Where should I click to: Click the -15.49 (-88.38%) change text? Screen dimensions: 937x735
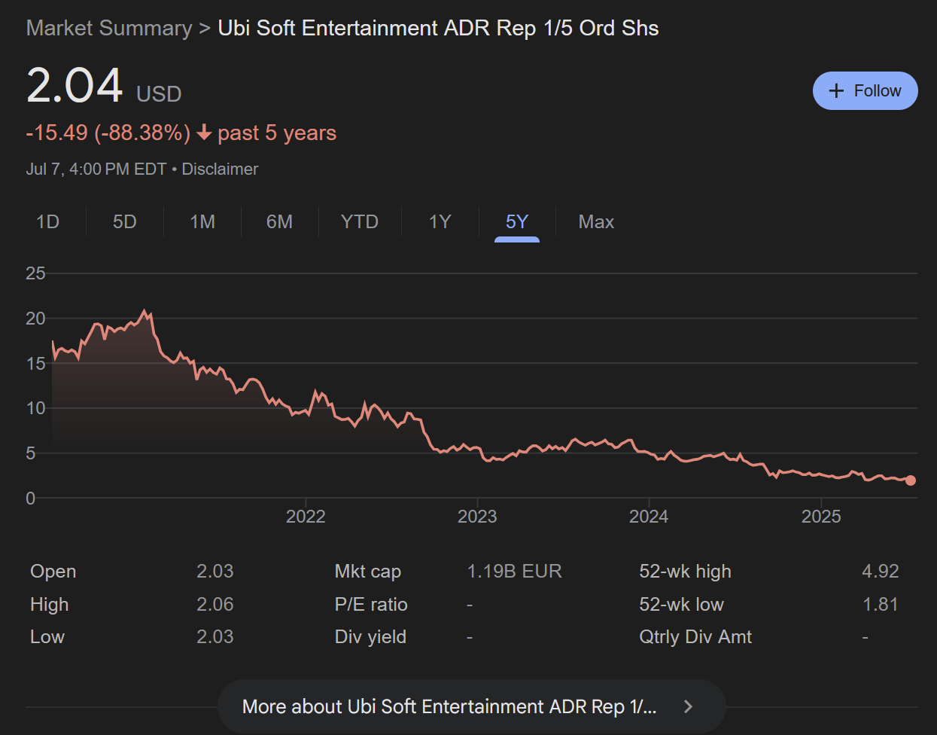tap(108, 133)
